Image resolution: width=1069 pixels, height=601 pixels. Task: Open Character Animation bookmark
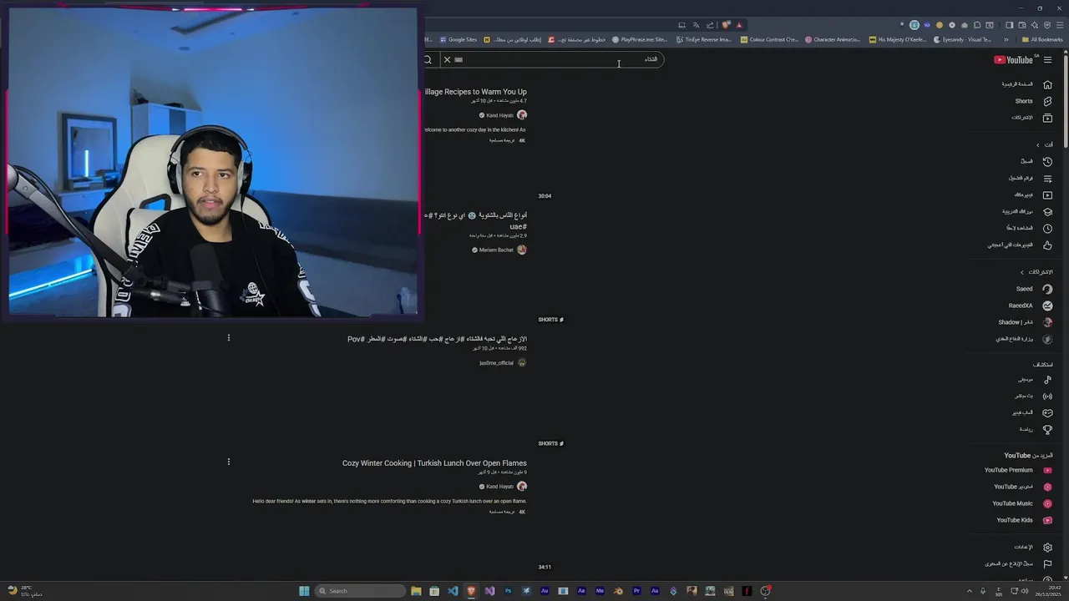pos(832,39)
